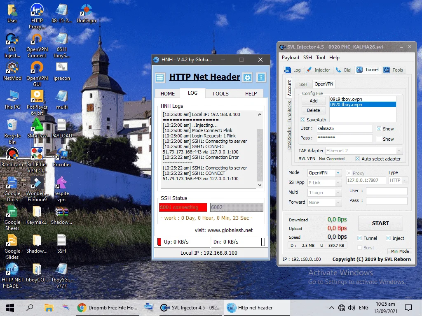Image resolution: width=422 pixels, height=316 pixels.
Task: Open HNH three-dots options icon
Action: 261,77
